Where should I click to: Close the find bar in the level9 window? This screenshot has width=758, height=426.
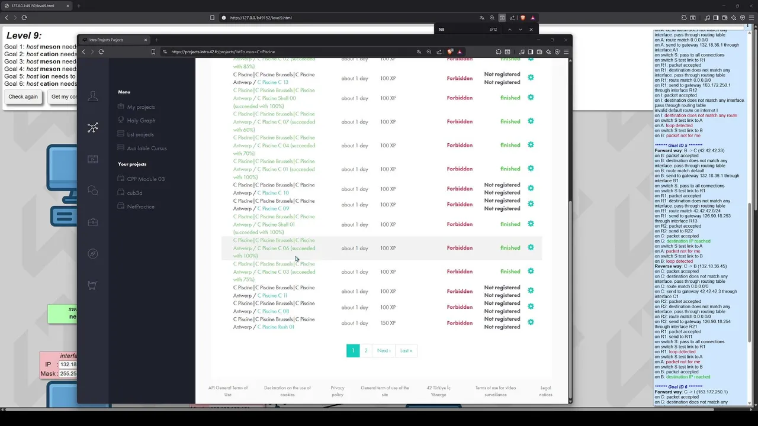531,30
